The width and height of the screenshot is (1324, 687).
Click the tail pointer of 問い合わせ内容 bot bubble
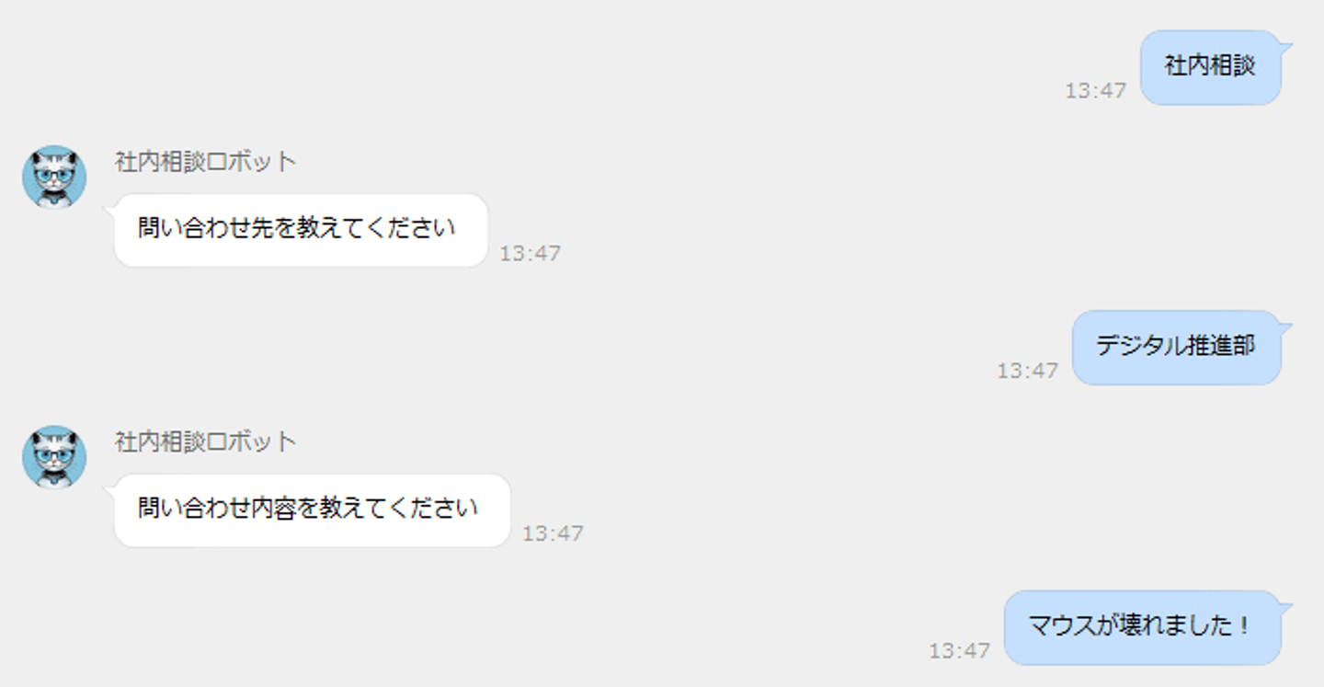click(110, 491)
